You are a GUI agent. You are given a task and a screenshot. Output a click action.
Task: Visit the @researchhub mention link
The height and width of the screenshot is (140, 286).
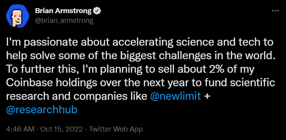pos(42,110)
